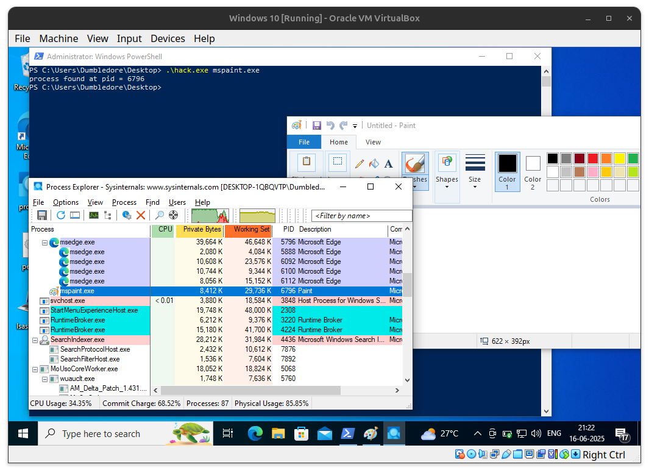Screen dimensions: 649x473
Task: Click the Save icon in Process Explorer toolbar
Action: 42,215
